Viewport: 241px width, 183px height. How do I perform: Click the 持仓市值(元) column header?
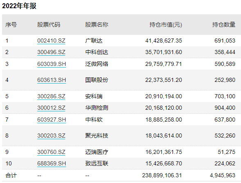166,25
